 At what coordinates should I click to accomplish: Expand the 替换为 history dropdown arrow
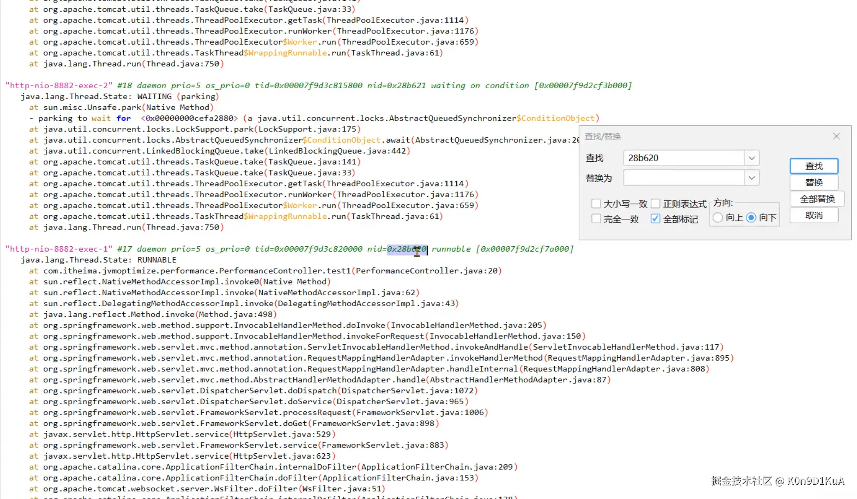tap(751, 178)
